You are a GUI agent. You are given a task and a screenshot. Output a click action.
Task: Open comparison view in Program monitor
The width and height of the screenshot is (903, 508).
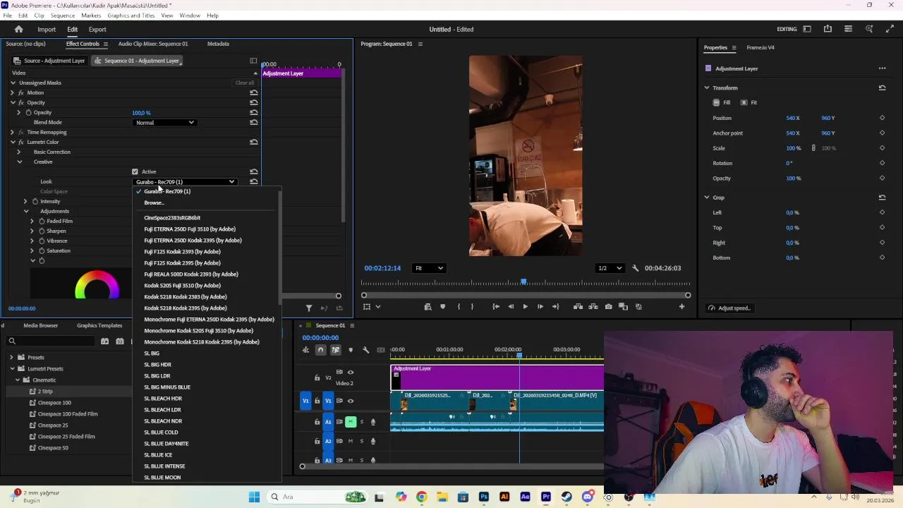(x=623, y=307)
